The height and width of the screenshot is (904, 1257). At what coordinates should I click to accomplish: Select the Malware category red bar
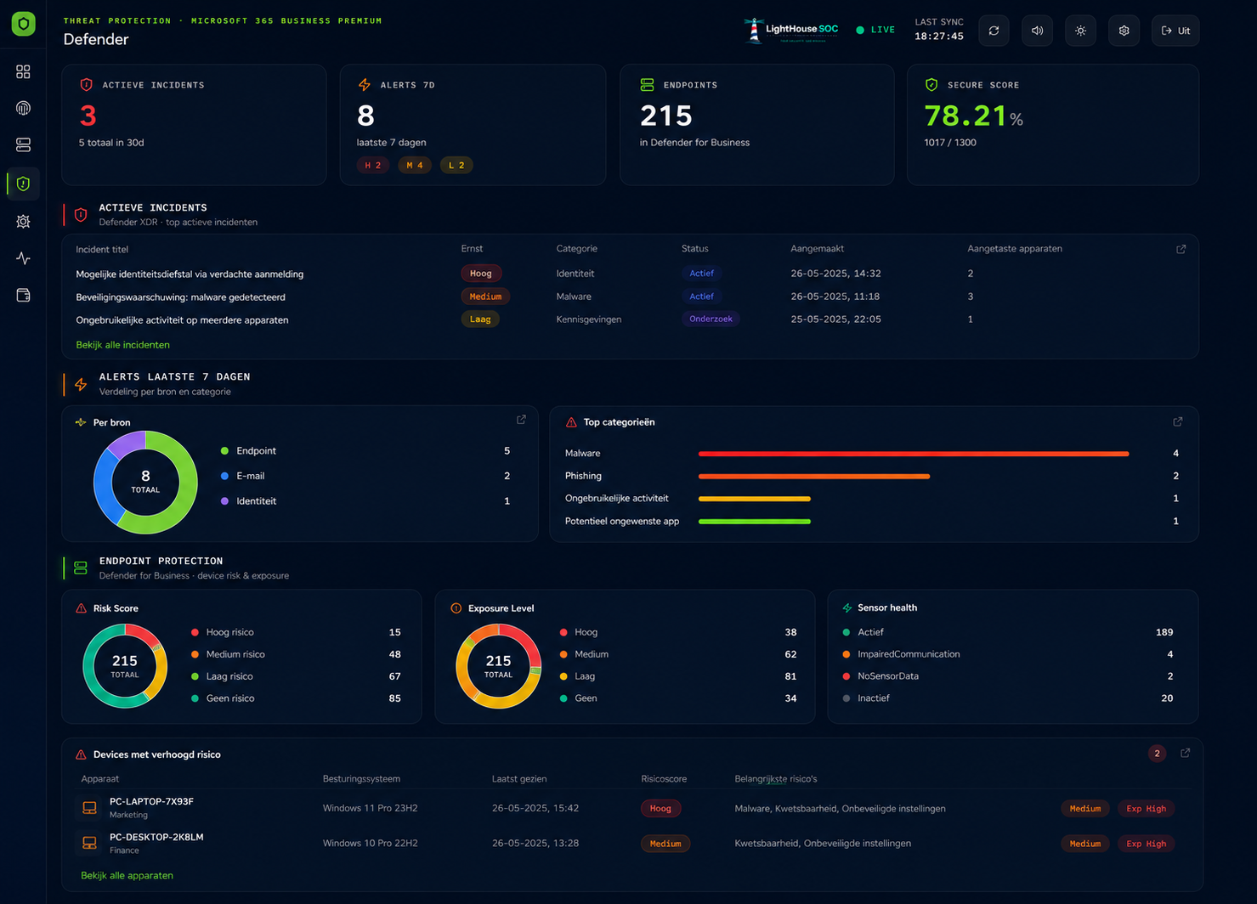[914, 454]
